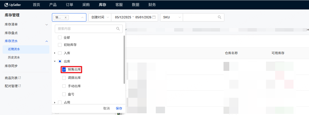Image resolution: width=309 pixels, height=115 pixels.
Task: Open the 创建时间 dropdown
Action: point(100,17)
